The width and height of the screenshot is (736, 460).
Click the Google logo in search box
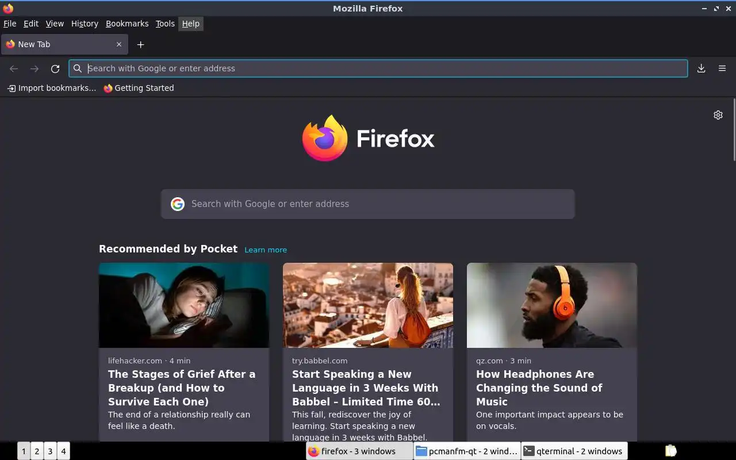pyautogui.click(x=178, y=204)
